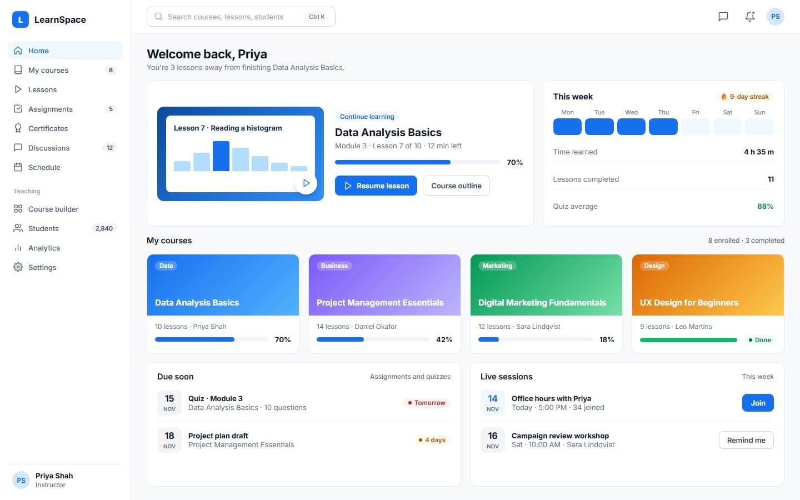Open the notifications bell
The height and width of the screenshot is (500, 800).
[x=750, y=17]
